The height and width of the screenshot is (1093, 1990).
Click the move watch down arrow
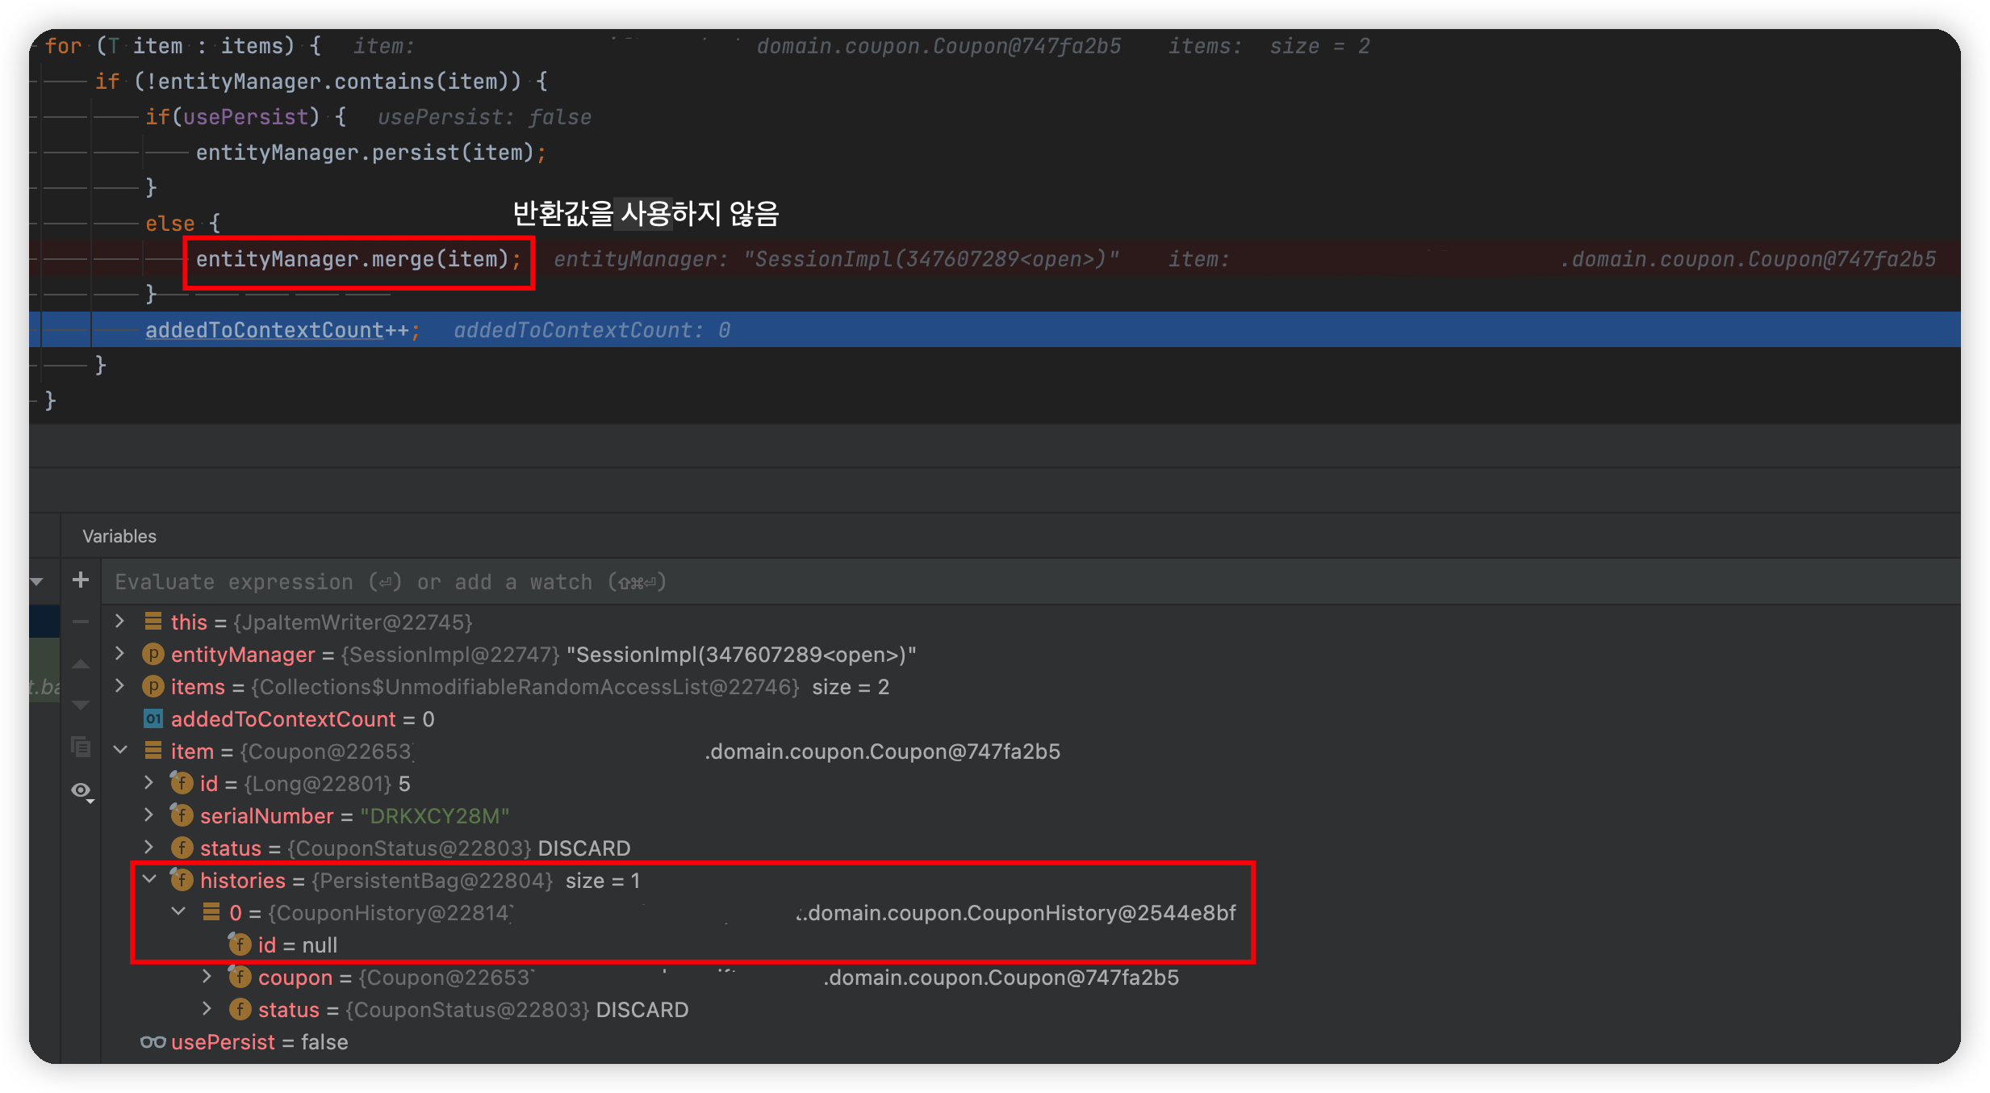(x=81, y=705)
